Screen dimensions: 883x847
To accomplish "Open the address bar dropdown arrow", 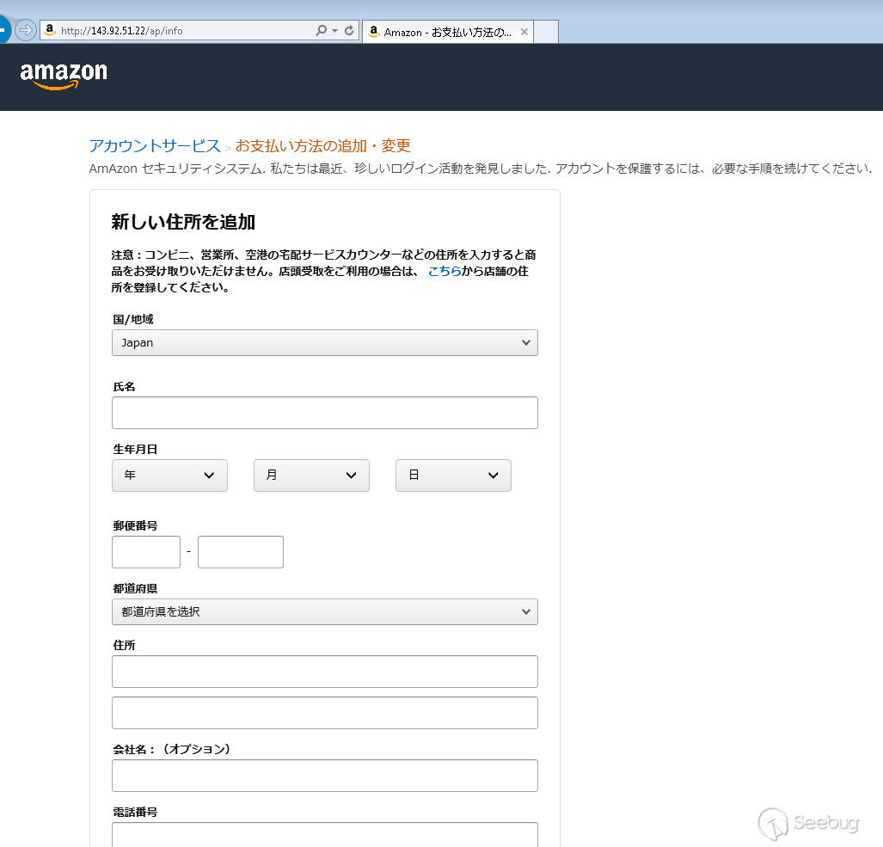I will point(335,30).
